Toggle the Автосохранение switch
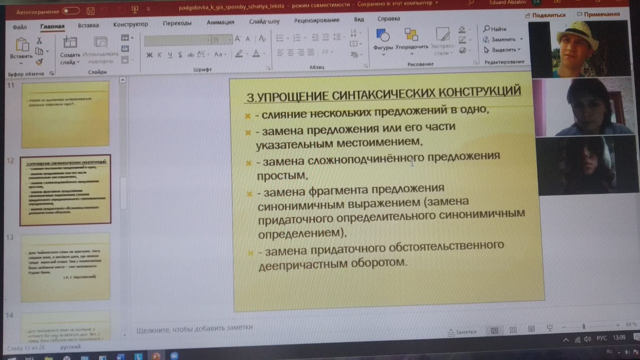Viewport: 640px width, 360px height. pyautogui.click(x=71, y=10)
